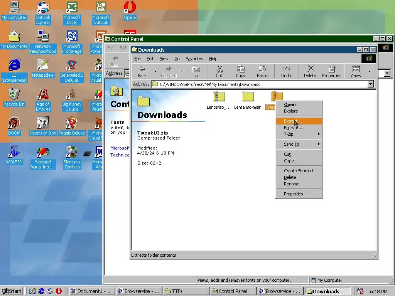Expand the Views dropdown arrow

pyautogui.click(x=369, y=71)
